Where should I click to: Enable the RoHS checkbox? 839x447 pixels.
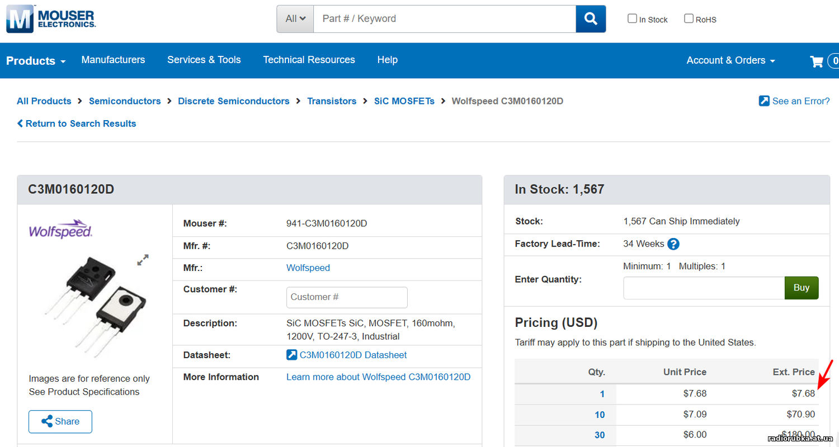tap(689, 18)
